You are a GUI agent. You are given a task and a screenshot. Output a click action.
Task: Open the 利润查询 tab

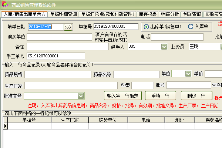tap(192, 14)
